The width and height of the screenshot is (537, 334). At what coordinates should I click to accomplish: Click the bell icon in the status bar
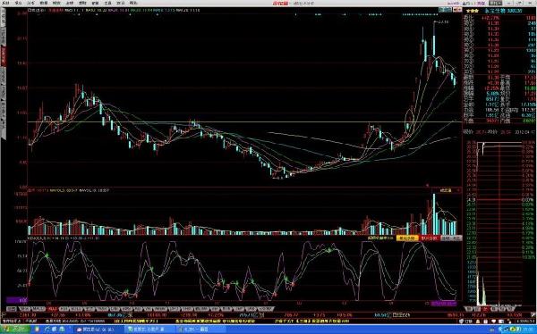pos(478,321)
